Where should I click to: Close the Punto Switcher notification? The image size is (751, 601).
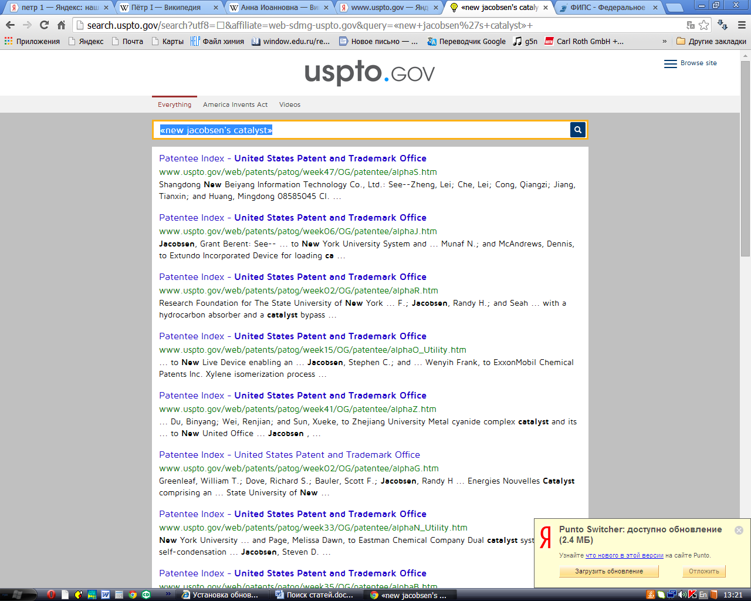click(739, 530)
